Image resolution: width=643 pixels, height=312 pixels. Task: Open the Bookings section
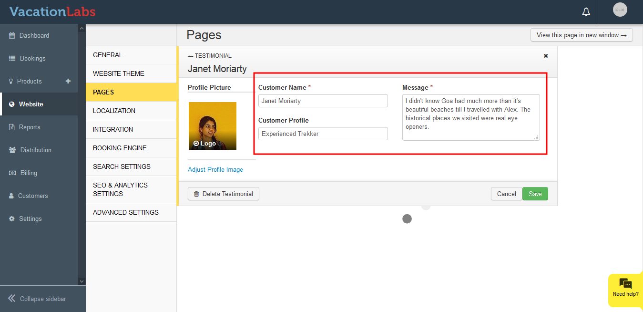pyautogui.click(x=32, y=58)
